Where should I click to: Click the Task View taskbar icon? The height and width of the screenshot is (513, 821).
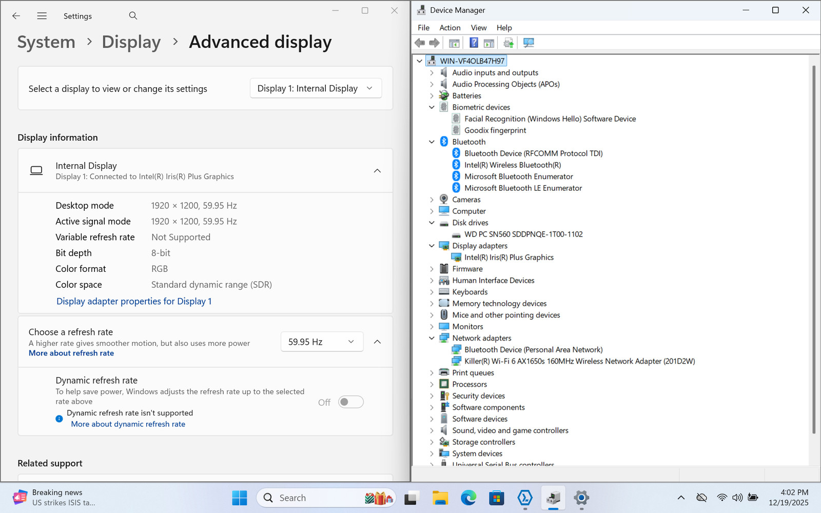pos(412,498)
